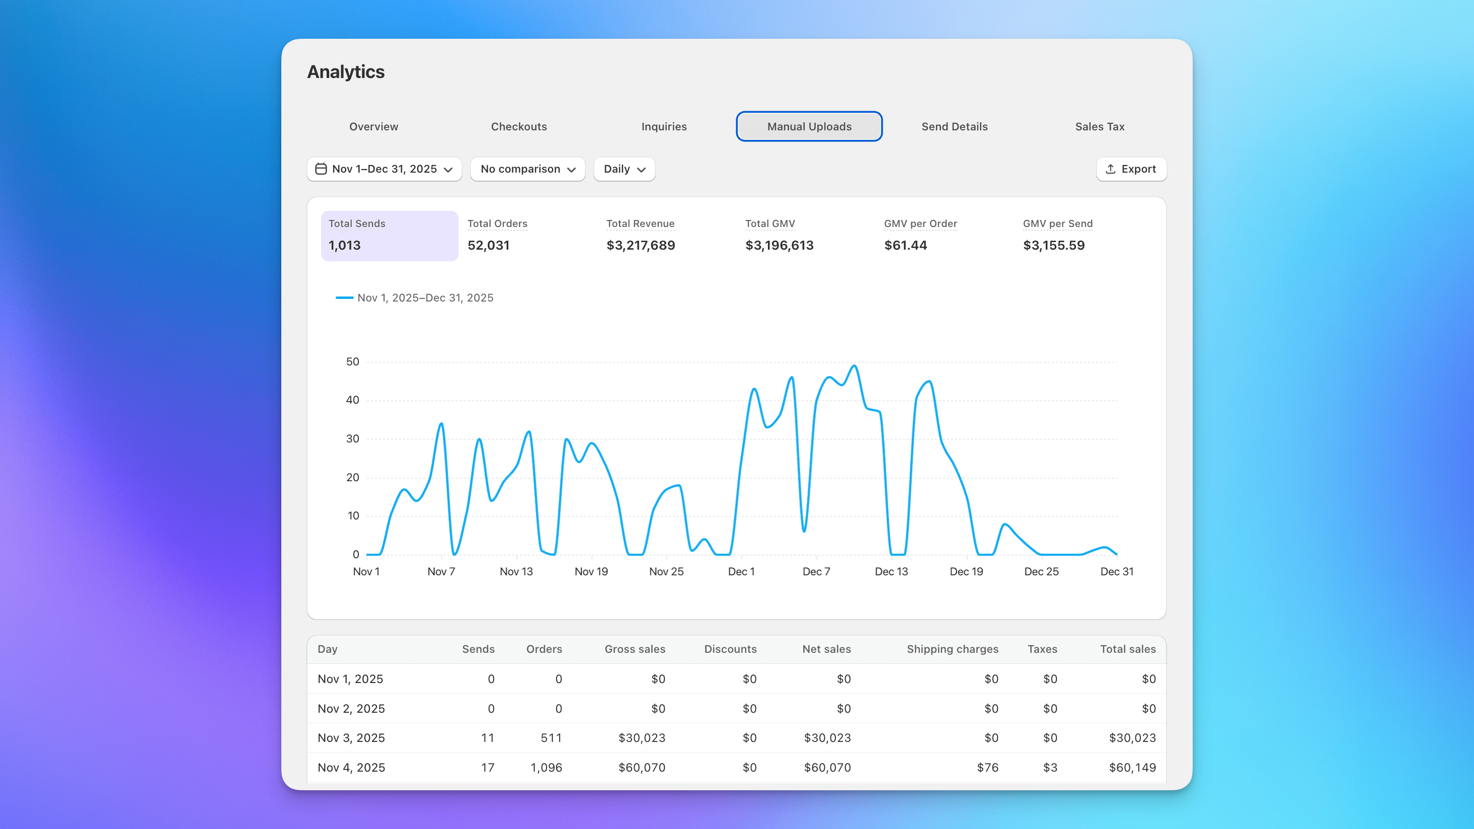The image size is (1474, 829).
Task: Select the Total Revenue metric card
Action: 640,235
